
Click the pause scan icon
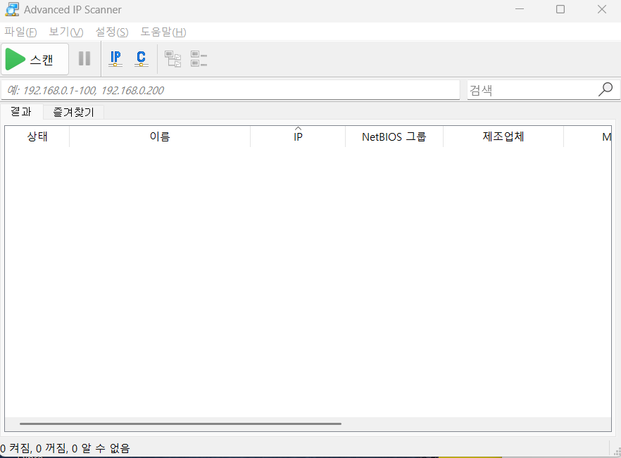(84, 58)
